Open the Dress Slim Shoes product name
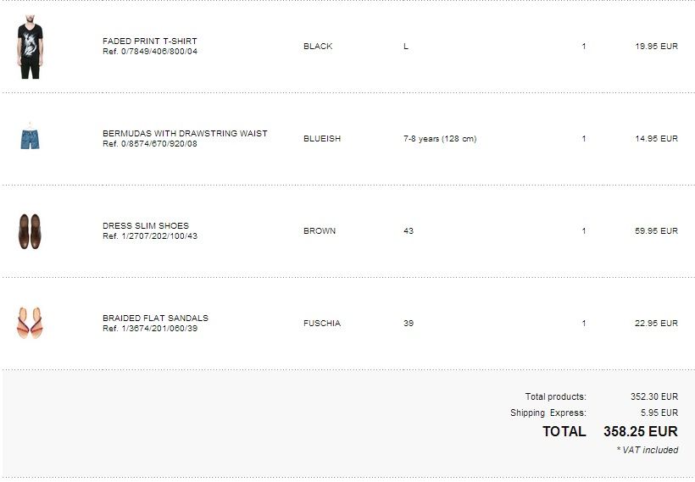 pos(145,225)
